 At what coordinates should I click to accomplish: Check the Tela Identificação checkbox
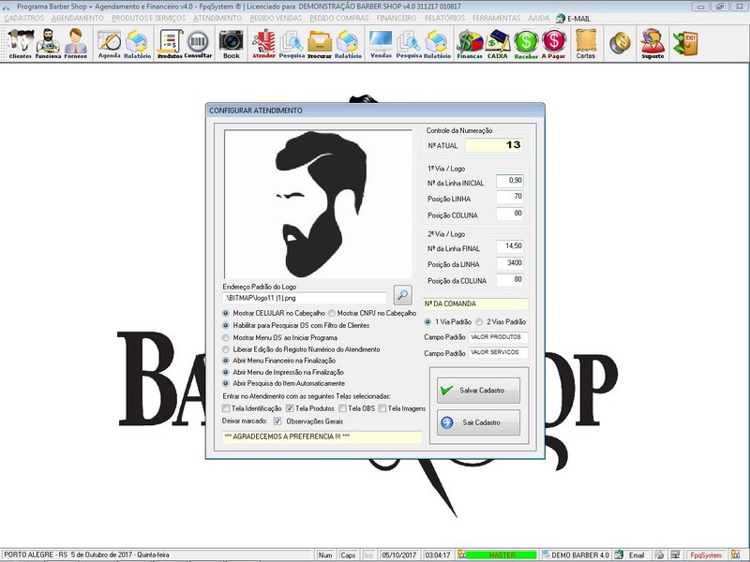click(226, 408)
